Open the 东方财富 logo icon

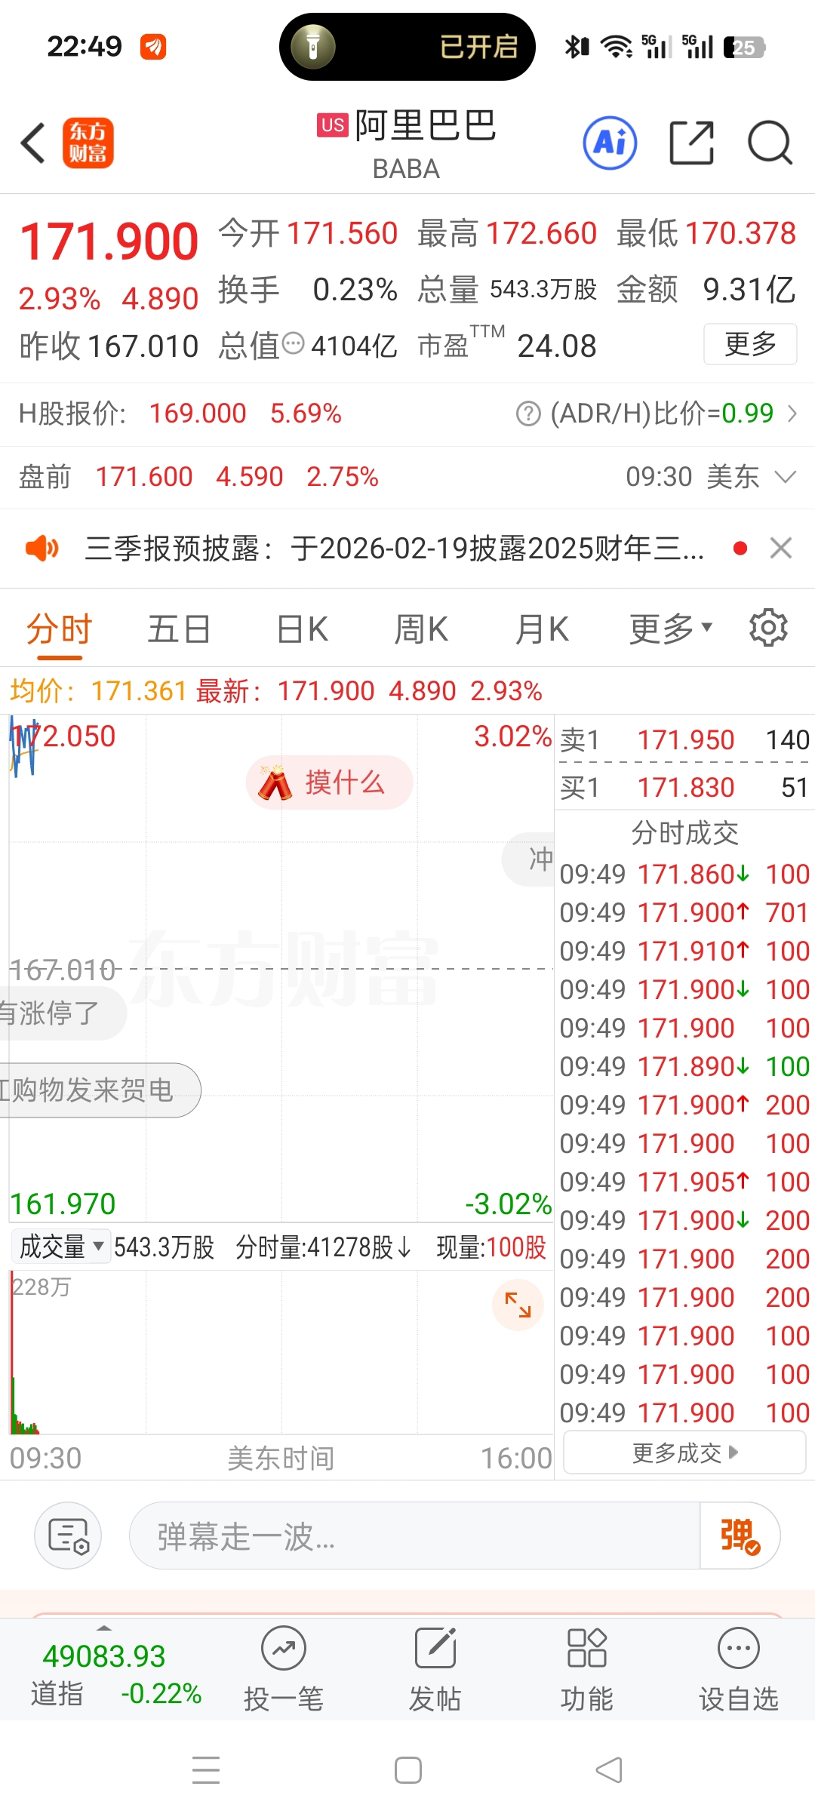point(88,143)
